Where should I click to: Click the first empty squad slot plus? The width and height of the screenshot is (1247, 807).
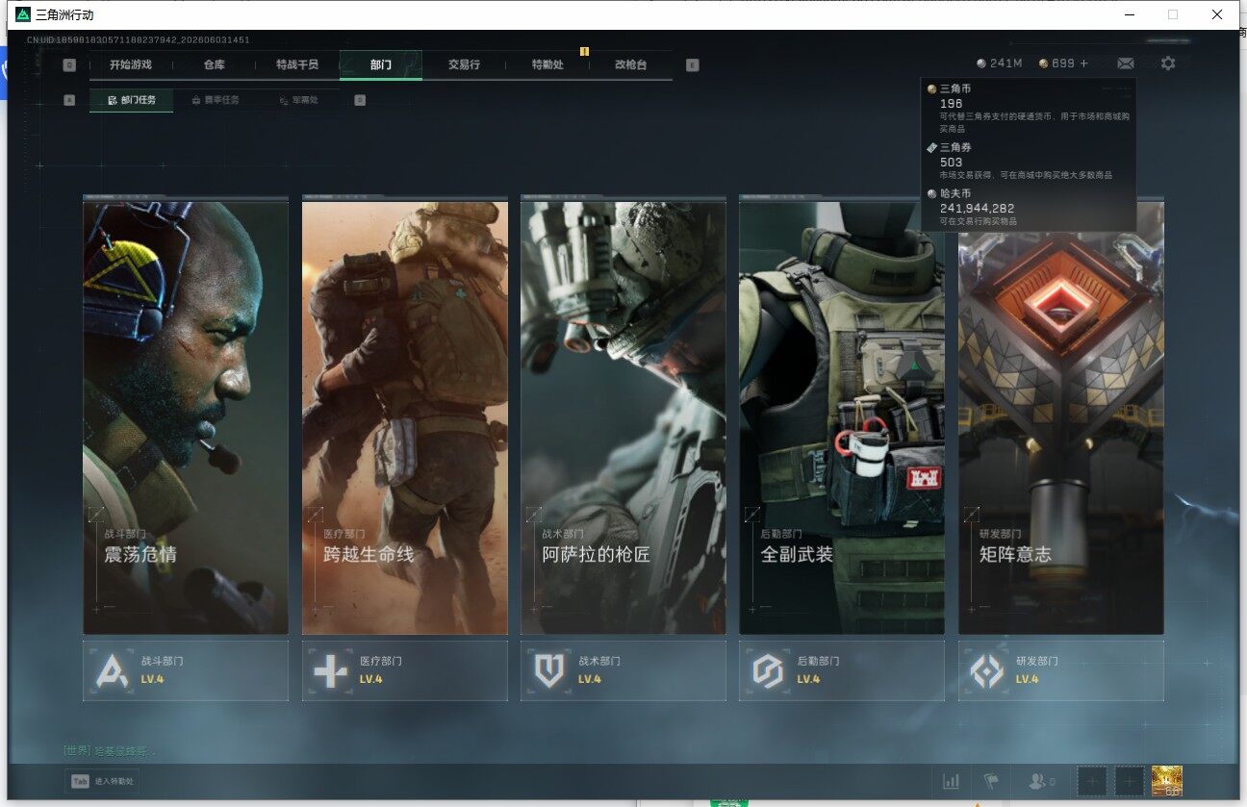coord(1091,781)
